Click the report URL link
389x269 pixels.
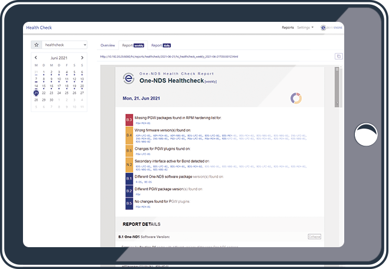click(169, 57)
